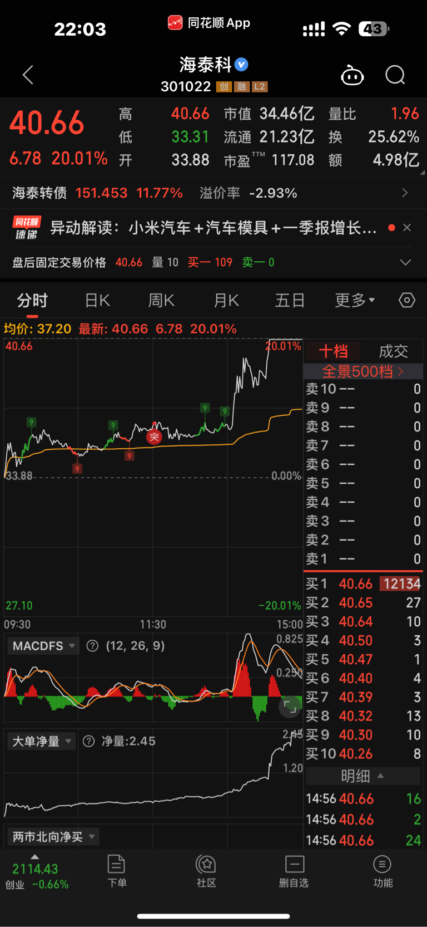This screenshot has width=427, height=927.
Task: Tap the 融 margin tag badge
Action: click(x=242, y=87)
